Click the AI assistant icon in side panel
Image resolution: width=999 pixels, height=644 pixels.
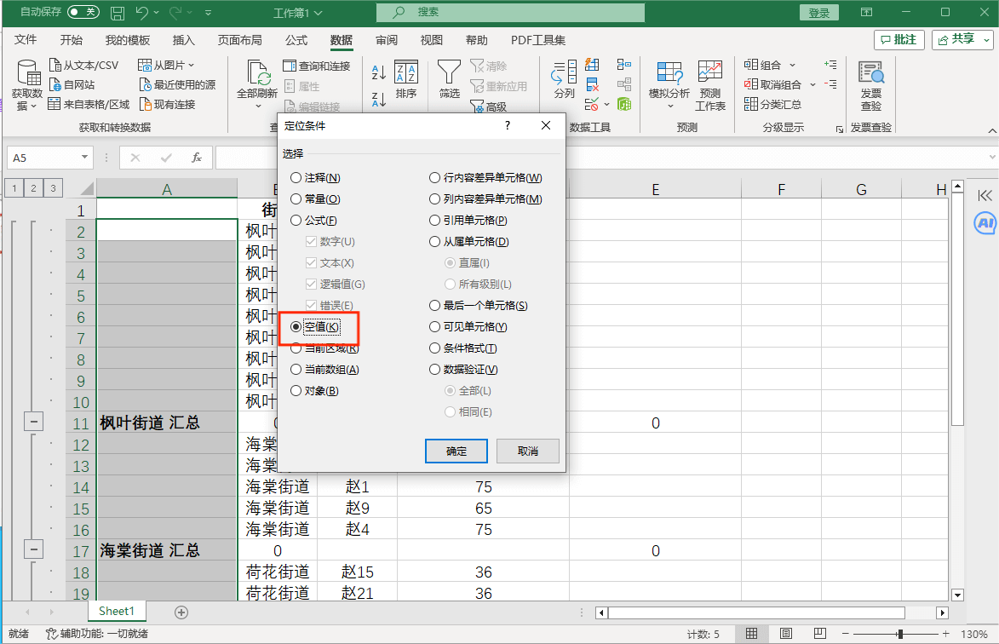(985, 223)
